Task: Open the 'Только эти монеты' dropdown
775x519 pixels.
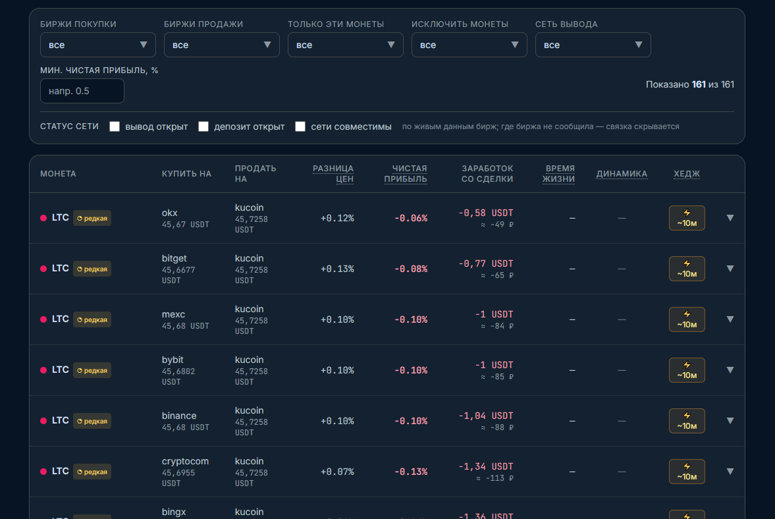Action: (346, 45)
